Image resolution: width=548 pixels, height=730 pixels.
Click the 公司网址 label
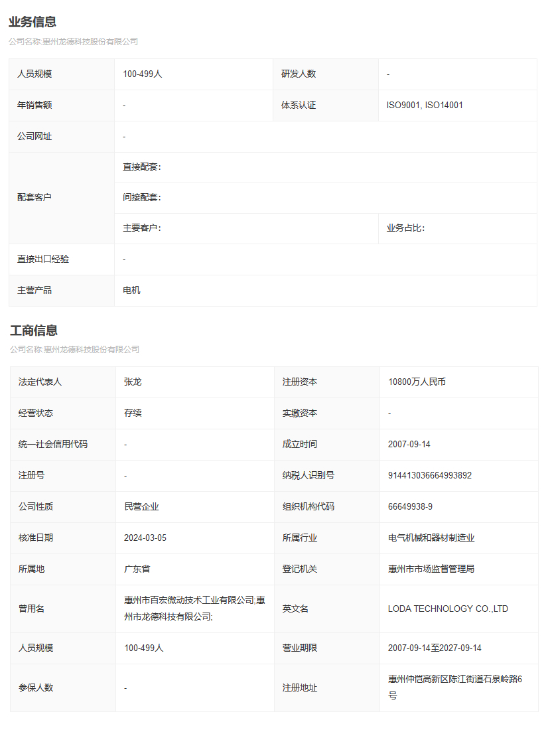[34, 137]
